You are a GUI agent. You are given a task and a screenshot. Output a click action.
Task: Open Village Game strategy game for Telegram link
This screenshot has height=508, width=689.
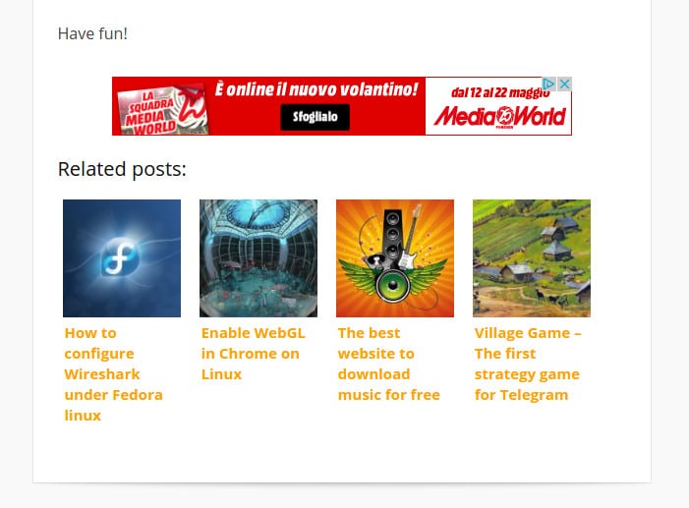[x=528, y=364]
